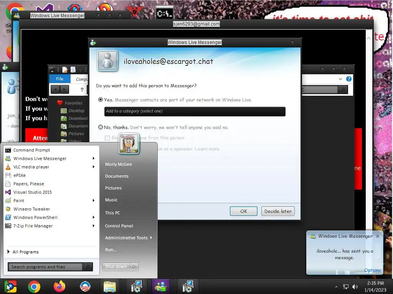Click the volume icon in system tray

click(x=355, y=287)
